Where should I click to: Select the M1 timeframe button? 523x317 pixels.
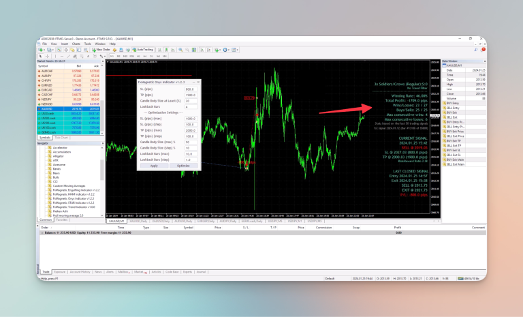click(x=112, y=56)
